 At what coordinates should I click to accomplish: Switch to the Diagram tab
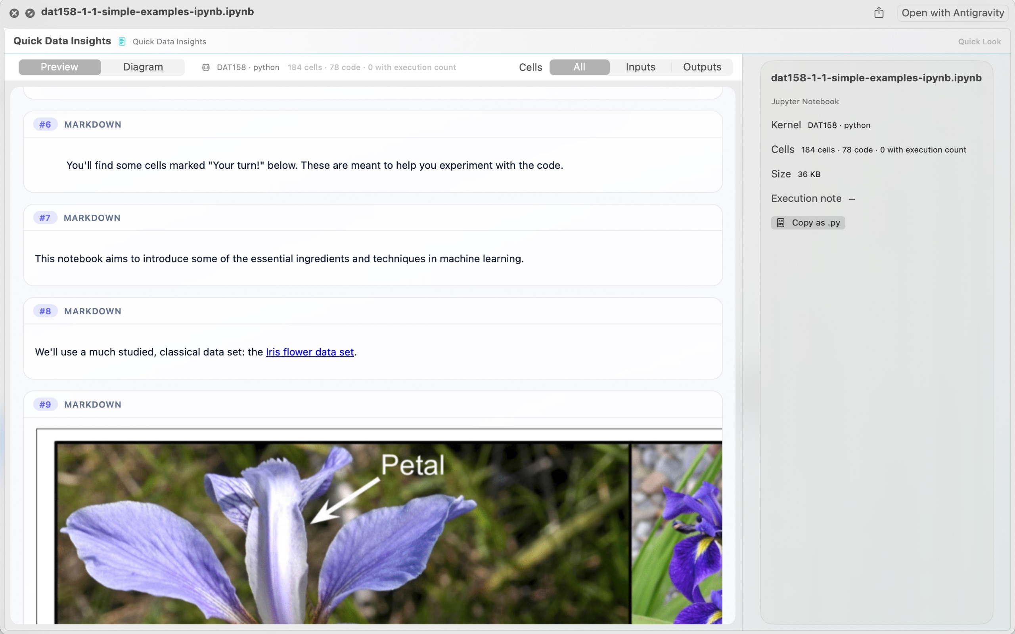143,67
